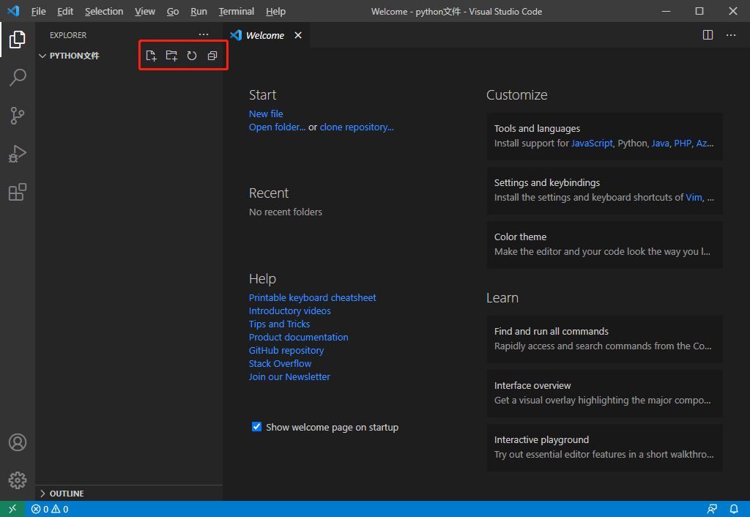
Task: Open the Selection menu
Action: (x=104, y=11)
